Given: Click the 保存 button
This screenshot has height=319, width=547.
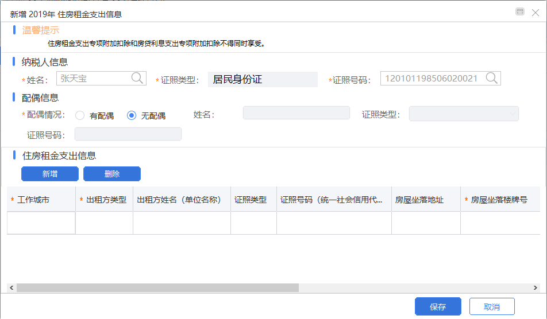Looking at the screenshot, I should point(438,306).
